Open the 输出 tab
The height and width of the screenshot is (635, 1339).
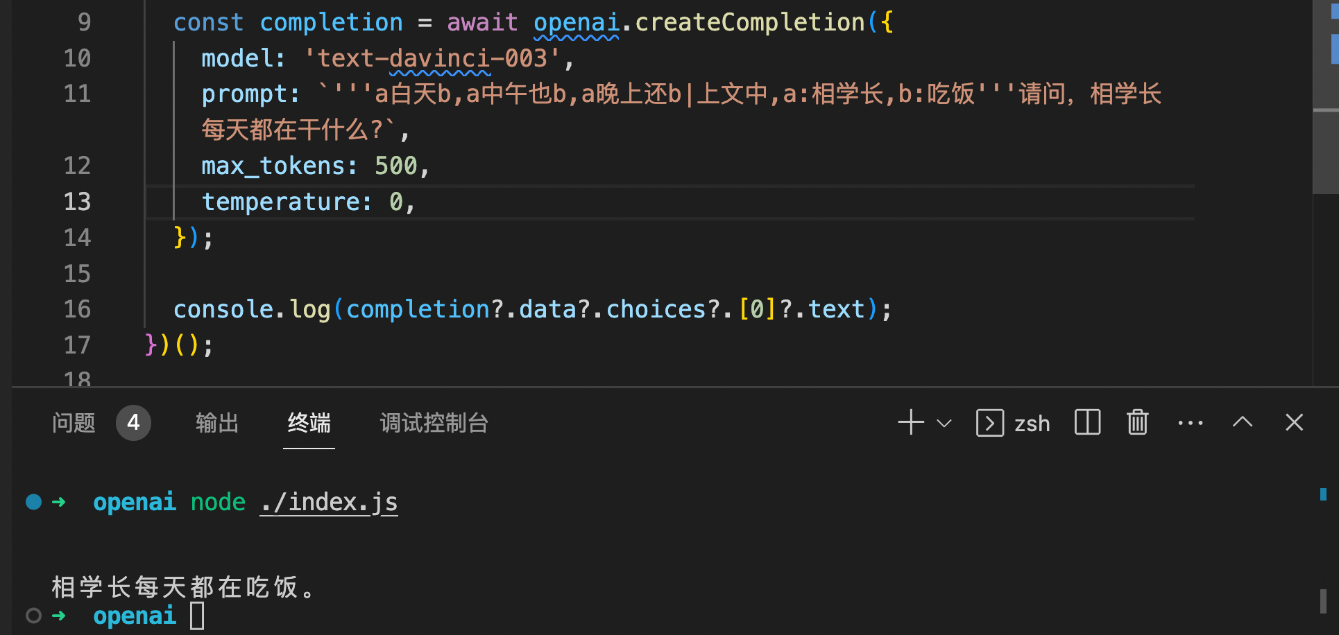217,423
